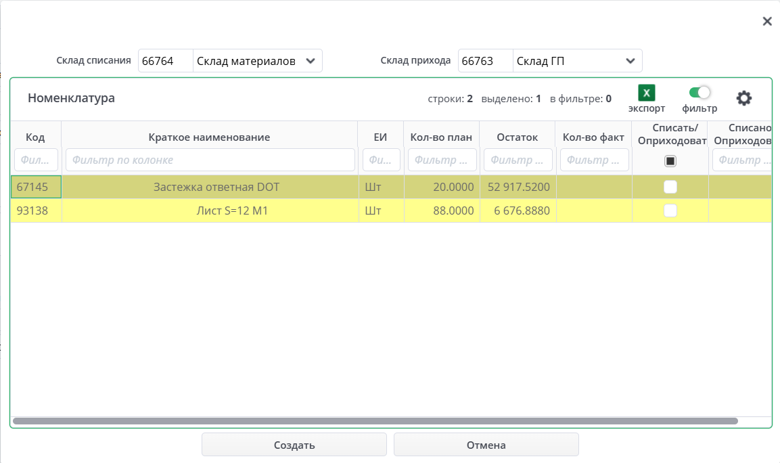Expand the Склад материалов dropdown
The width and height of the screenshot is (780, 463).
[x=310, y=61]
